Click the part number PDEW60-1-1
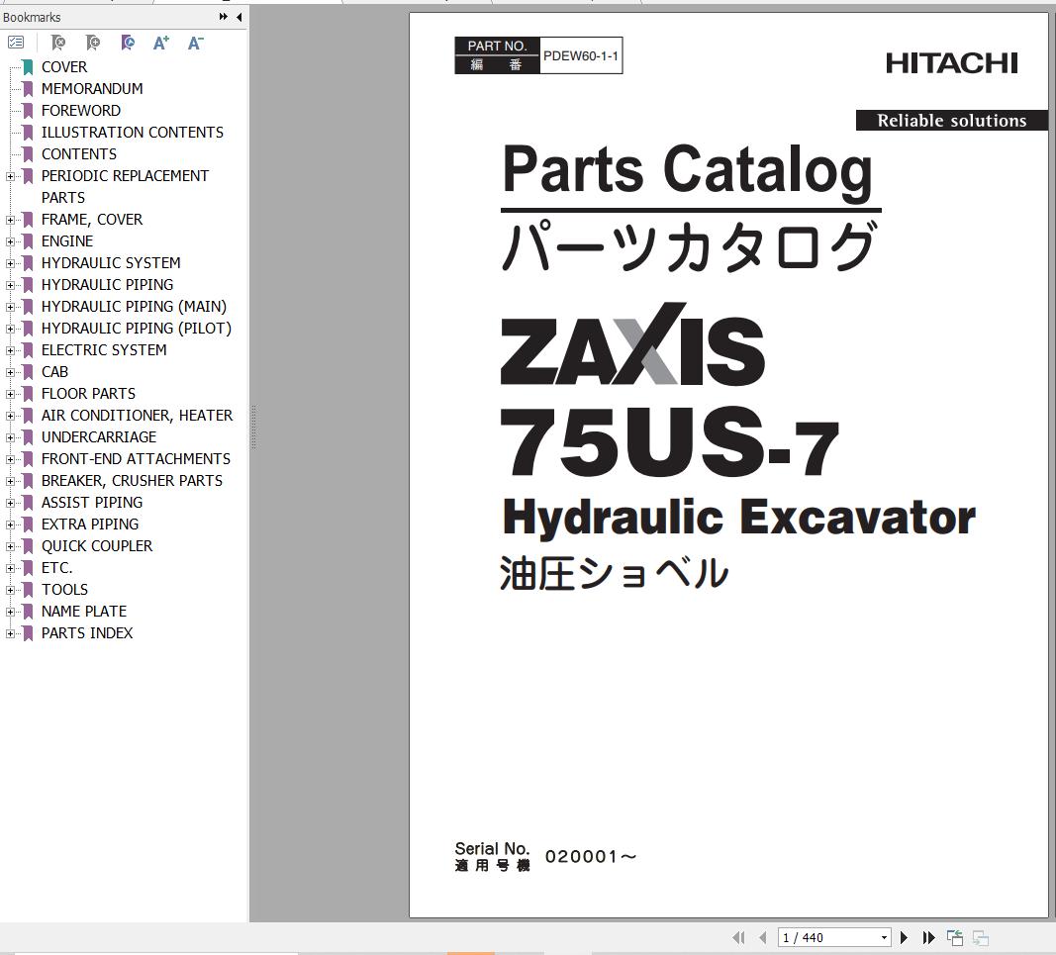The image size is (1056, 955). pyautogui.click(x=581, y=55)
